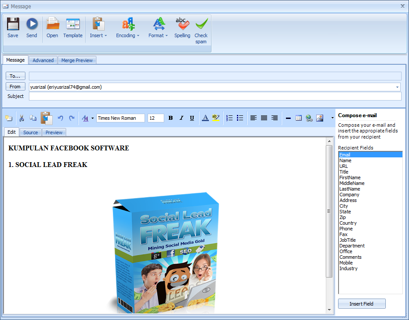The height and width of the screenshot is (320, 409).
Task: Switch to the Advanced tab
Action: pyautogui.click(x=43, y=60)
